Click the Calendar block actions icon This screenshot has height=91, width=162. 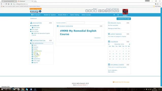pos(128,42)
